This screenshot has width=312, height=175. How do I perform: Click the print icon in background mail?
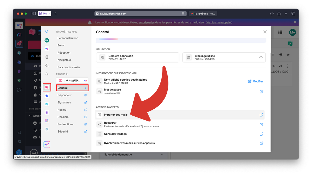281,55
